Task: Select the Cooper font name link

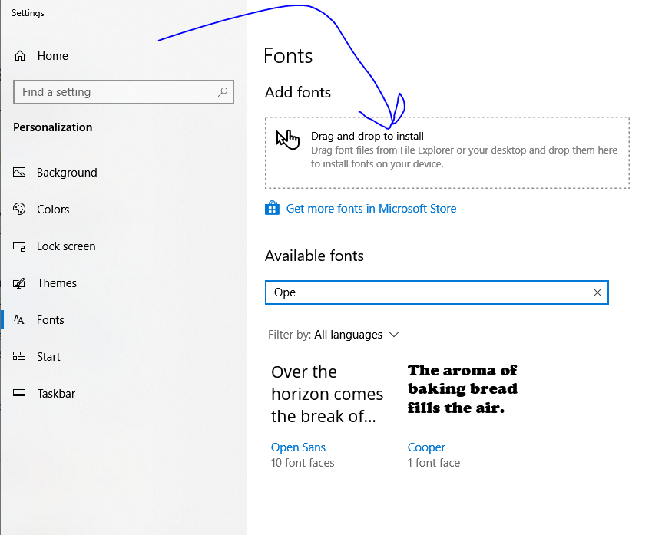Action: click(426, 447)
